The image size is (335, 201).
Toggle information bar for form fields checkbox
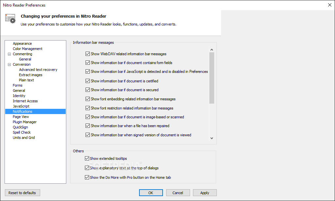tap(88, 63)
